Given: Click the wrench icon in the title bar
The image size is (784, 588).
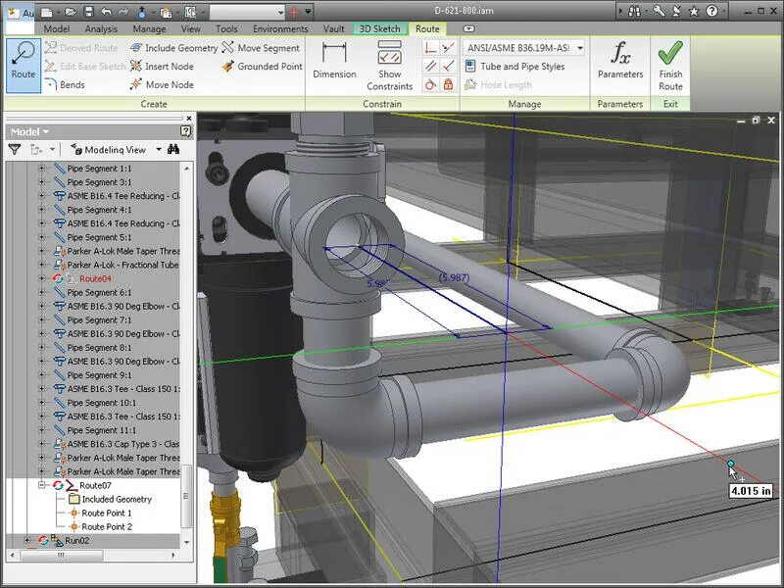Looking at the screenshot, I should tap(659, 11).
